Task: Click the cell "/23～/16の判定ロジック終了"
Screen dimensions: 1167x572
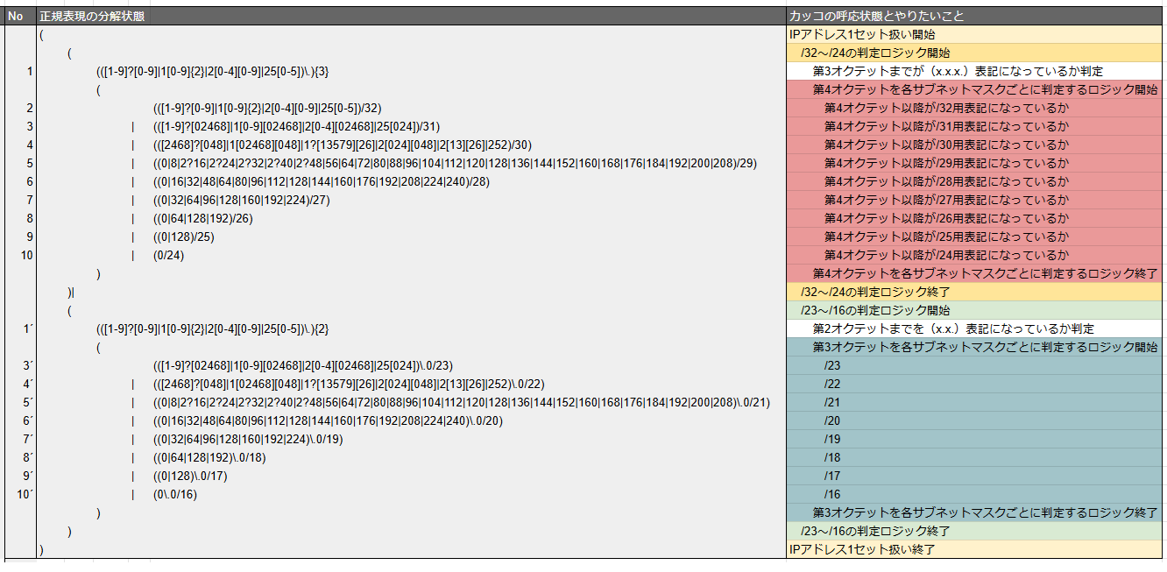Action: tap(975, 532)
